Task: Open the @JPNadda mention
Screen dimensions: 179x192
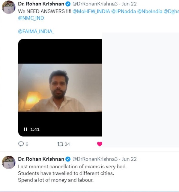Action: click(124, 11)
